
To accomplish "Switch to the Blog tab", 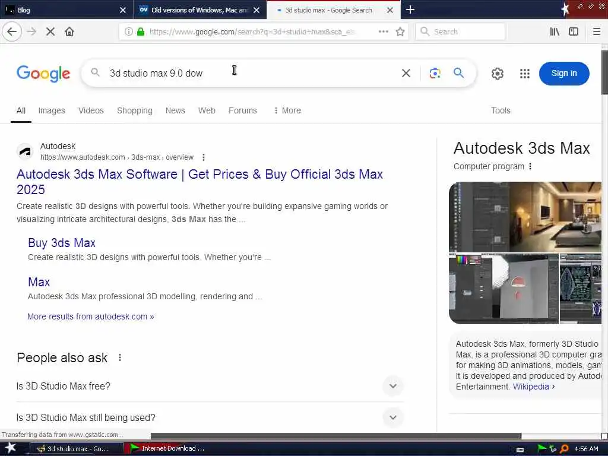I will tap(66, 9).
